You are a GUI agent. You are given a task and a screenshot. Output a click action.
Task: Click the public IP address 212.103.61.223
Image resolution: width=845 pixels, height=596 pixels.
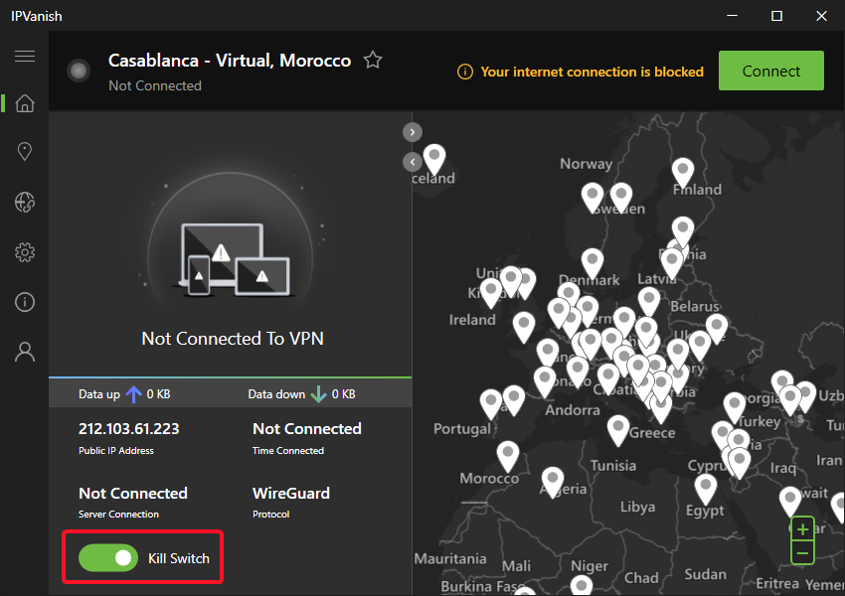tap(129, 428)
